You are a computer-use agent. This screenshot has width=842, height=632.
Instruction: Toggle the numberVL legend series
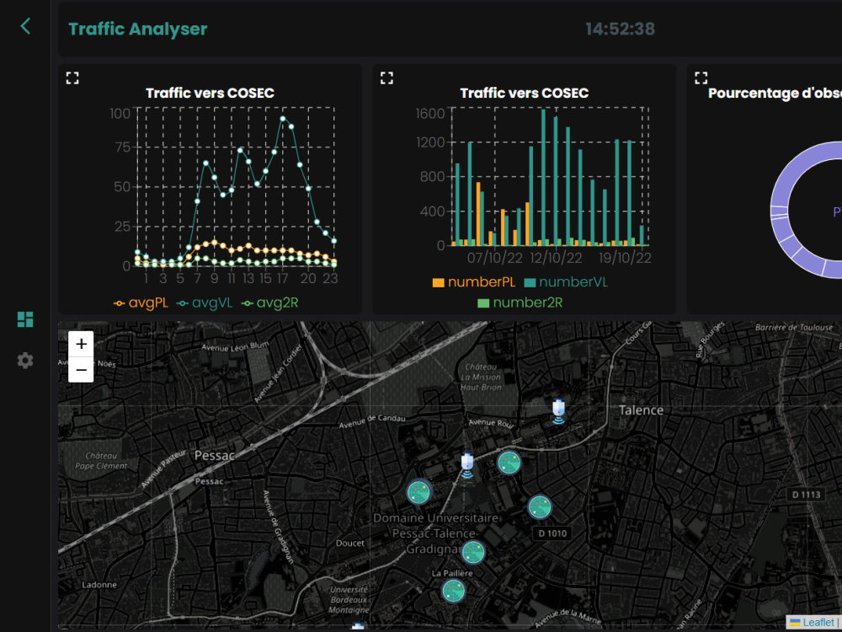coord(566,282)
